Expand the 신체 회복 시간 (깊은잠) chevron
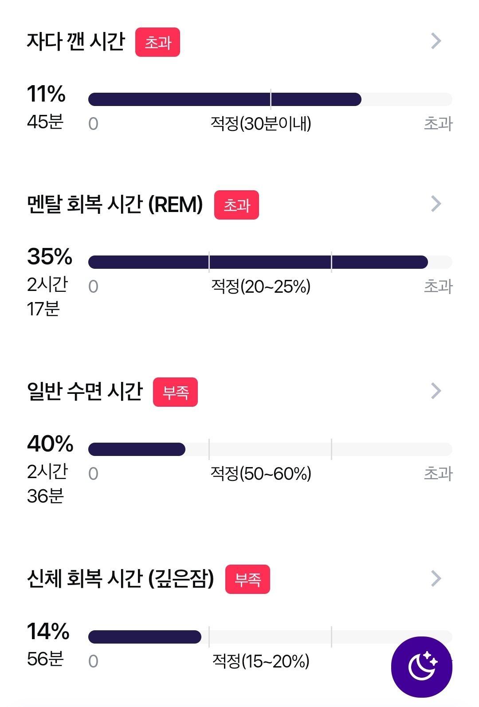This screenshot has width=479, height=707. click(x=436, y=578)
